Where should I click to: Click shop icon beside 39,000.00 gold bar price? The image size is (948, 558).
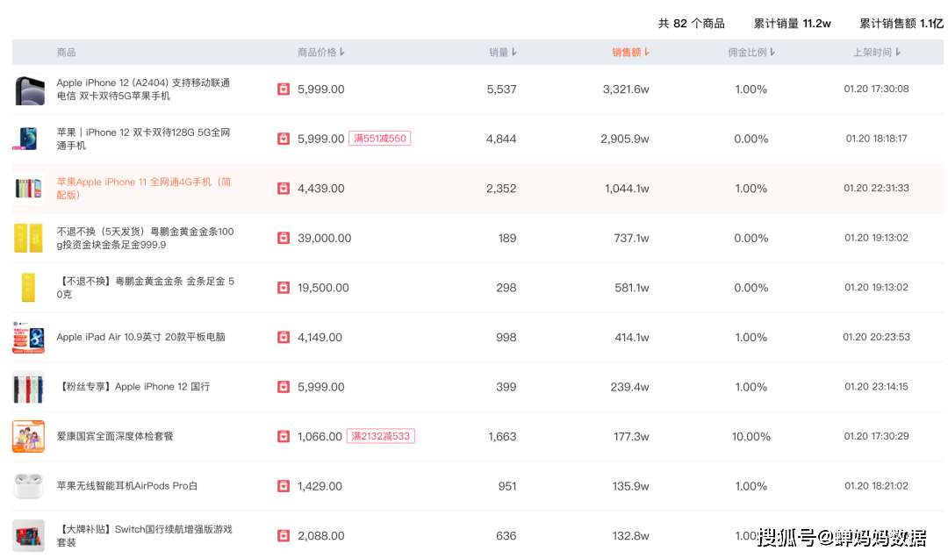click(x=284, y=238)
